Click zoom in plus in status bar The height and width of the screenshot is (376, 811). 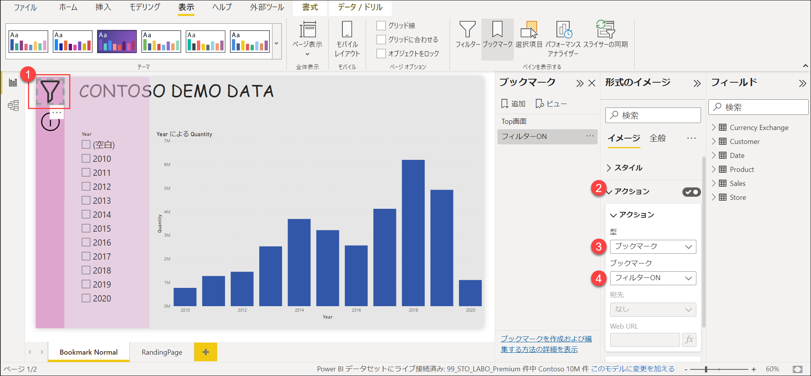[753, 369]
